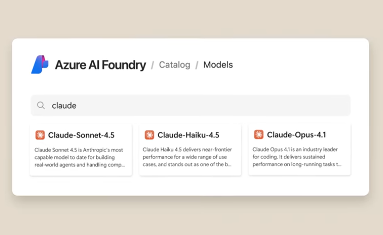Click the Claude Sonnet 4.5 description text

click(79, 157)
